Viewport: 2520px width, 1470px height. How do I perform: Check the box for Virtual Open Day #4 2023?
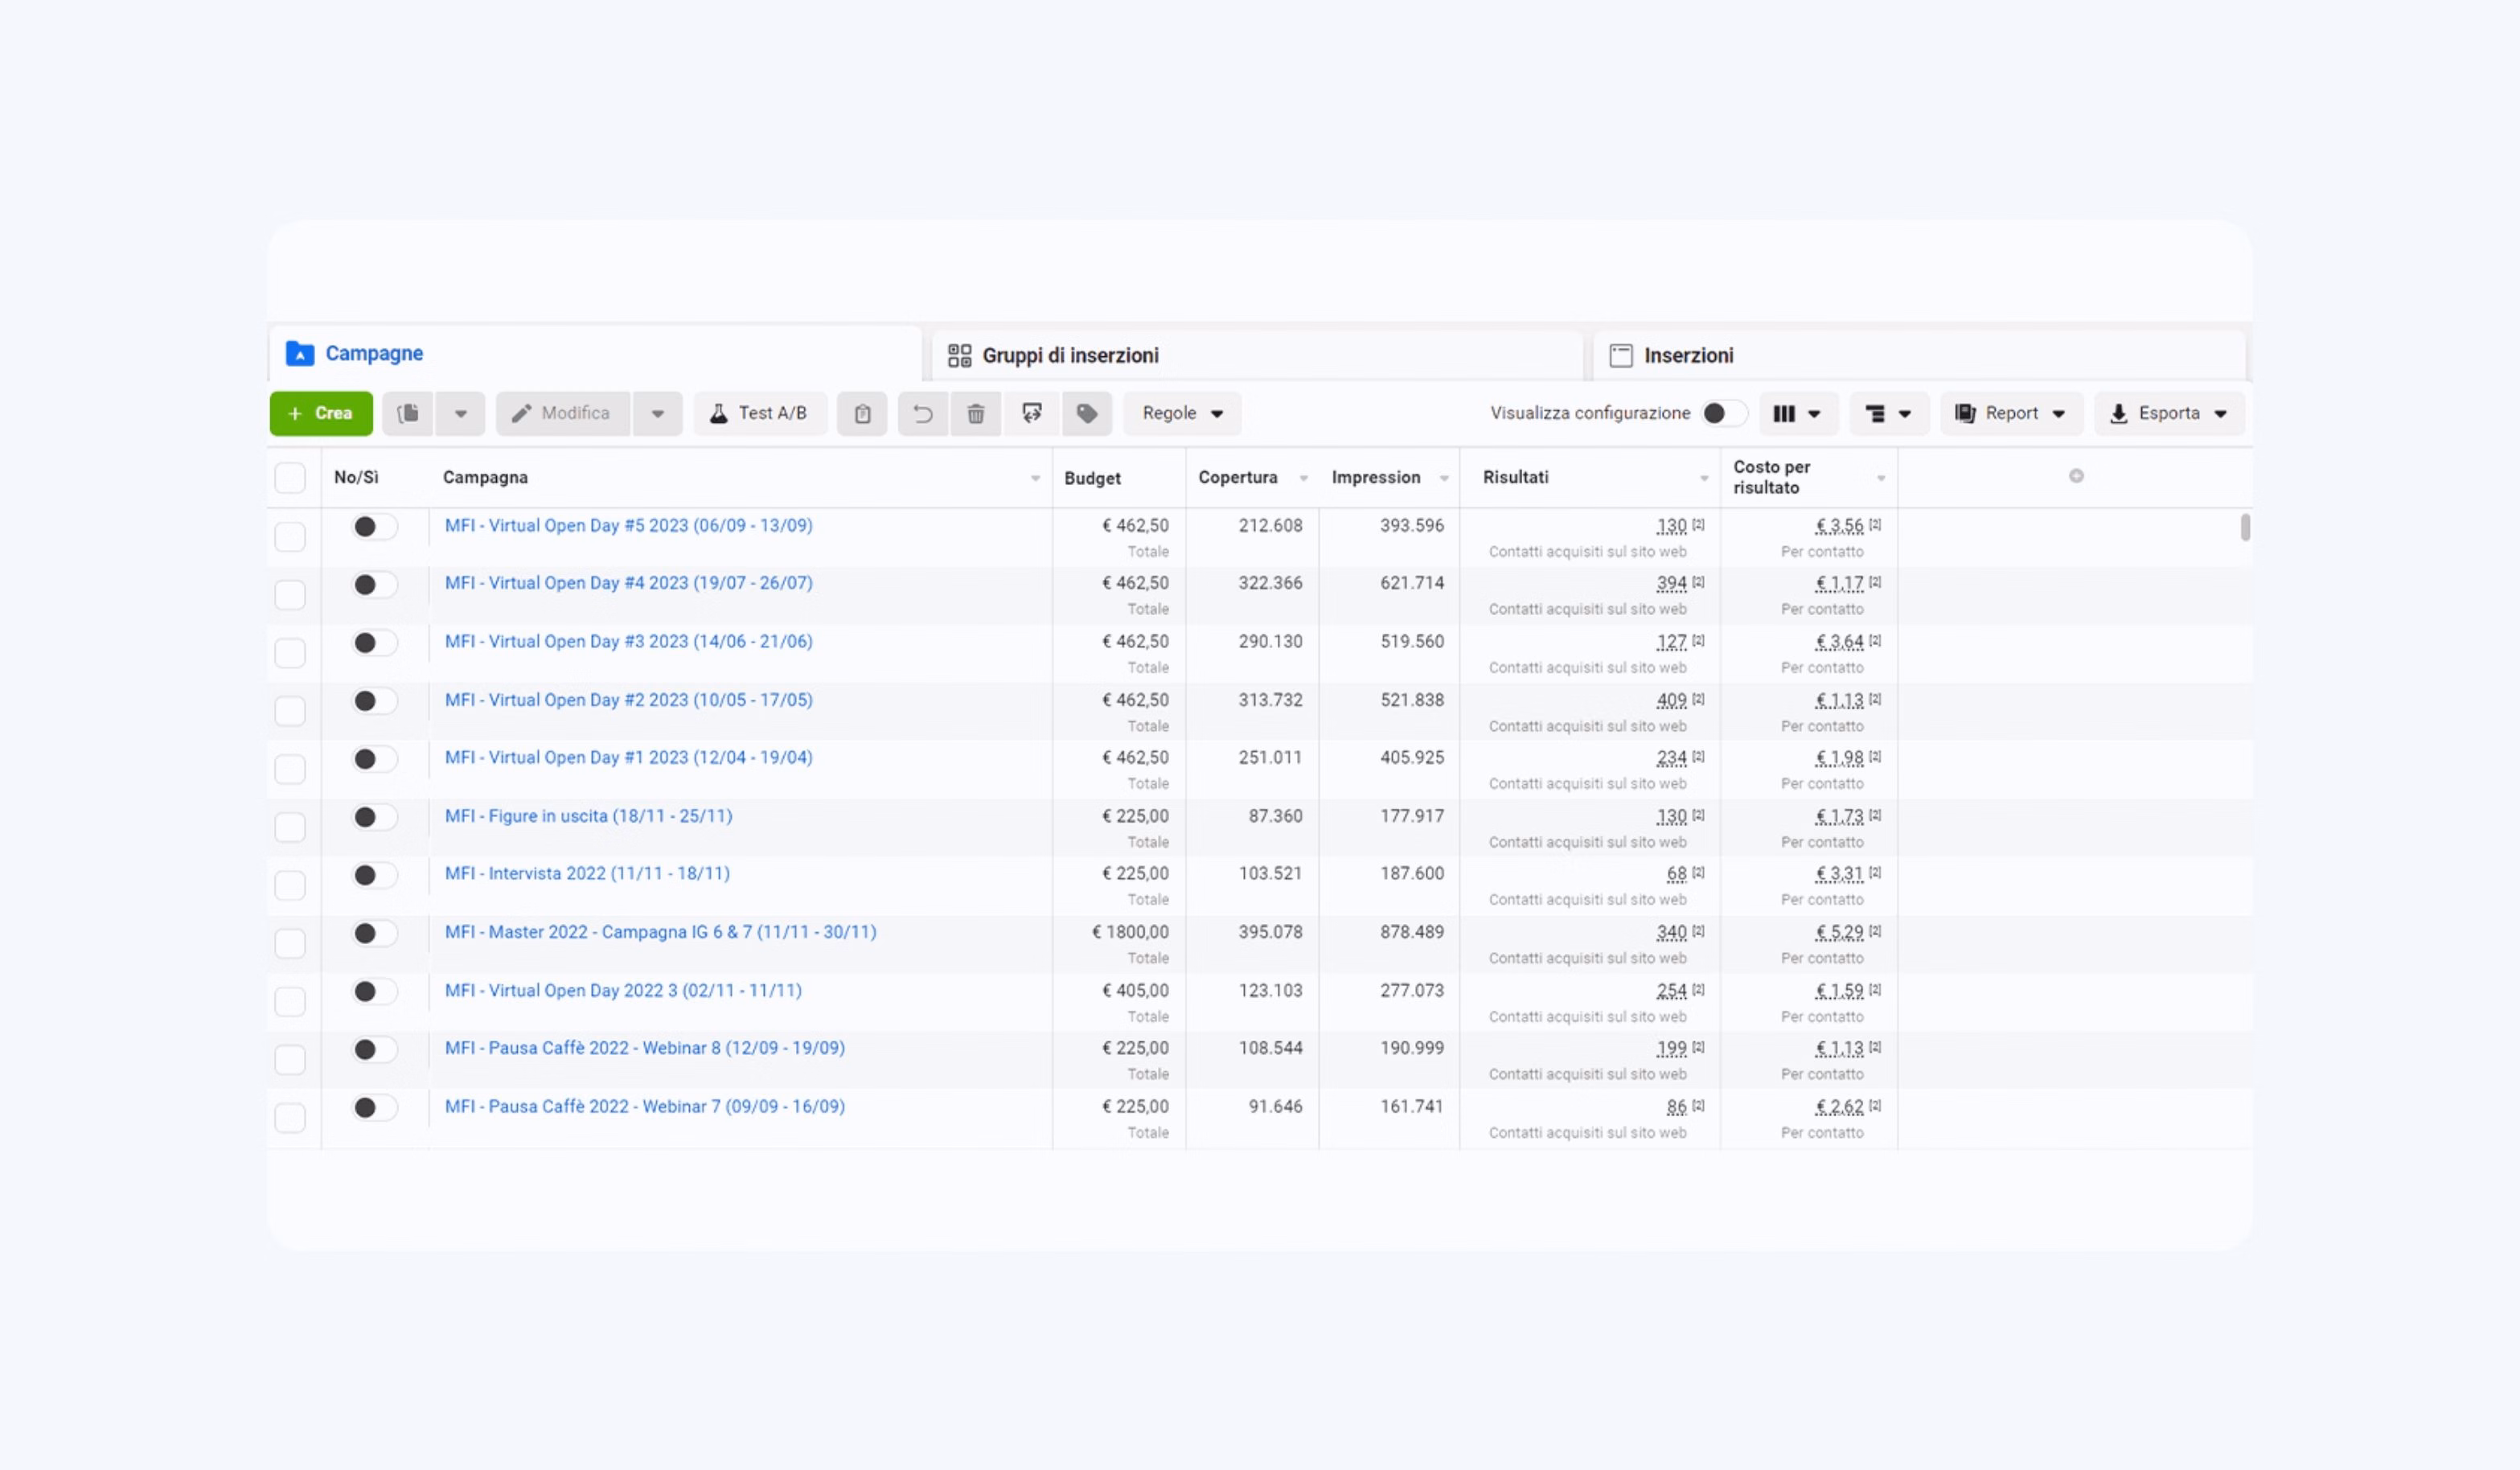(x=290, y=595)
